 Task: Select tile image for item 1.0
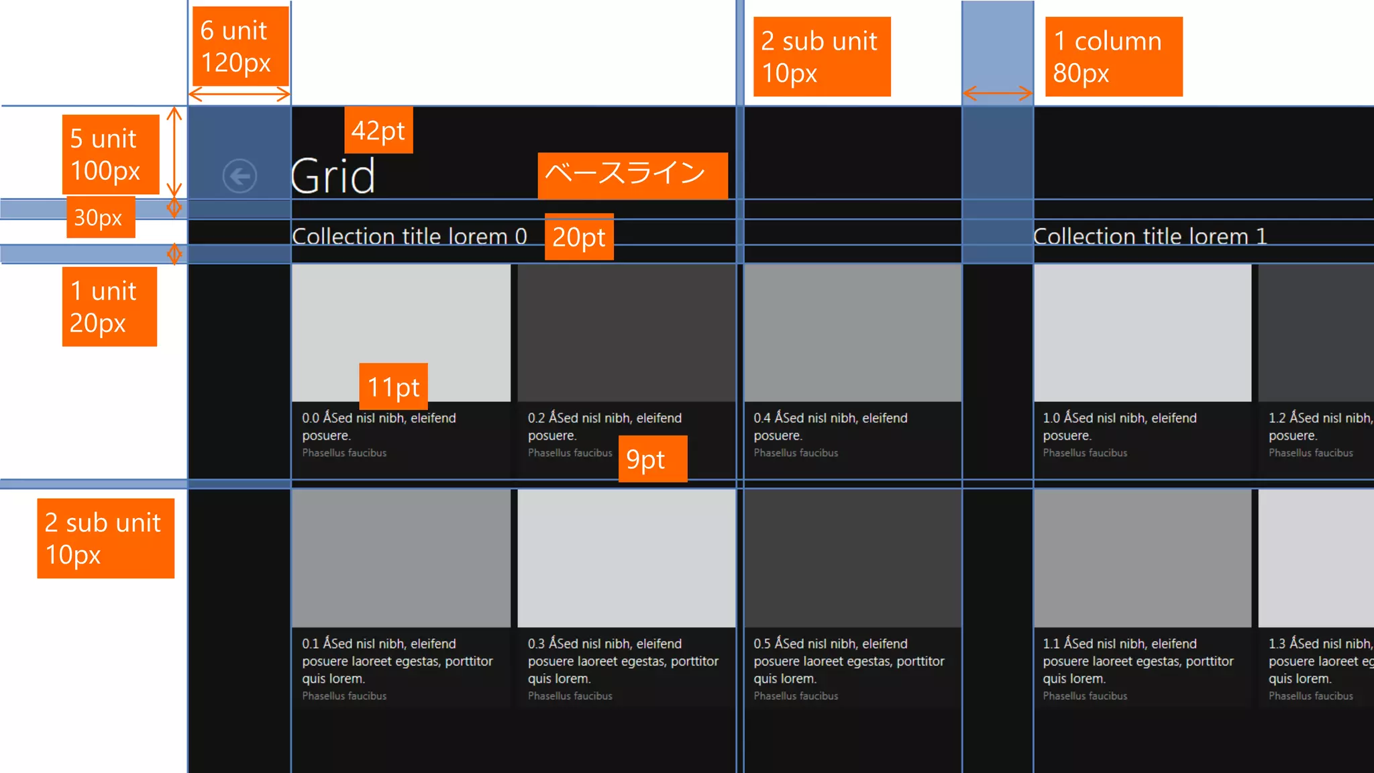[x=1142, y=333]
